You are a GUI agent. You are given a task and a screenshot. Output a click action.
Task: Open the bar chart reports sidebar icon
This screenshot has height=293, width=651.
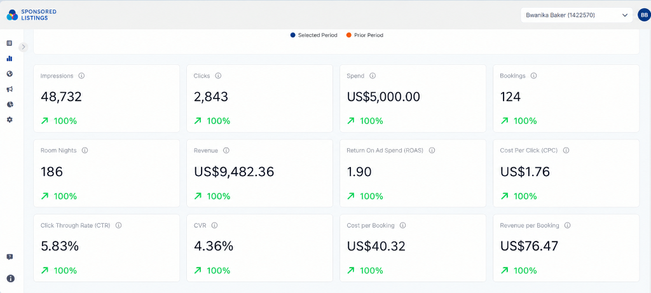point(10,58)
